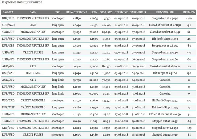Image resolution: width=197 pixels, height=139 pixels.
Task: Click 'Hit Profit-Stop 1.1295' cell
Action: [165, 107]
